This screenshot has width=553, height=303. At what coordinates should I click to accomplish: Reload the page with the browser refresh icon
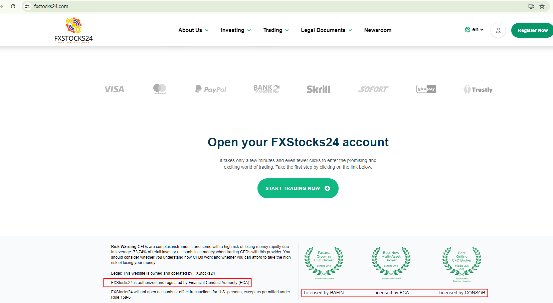pyautogui.click(x=13, y=6)
